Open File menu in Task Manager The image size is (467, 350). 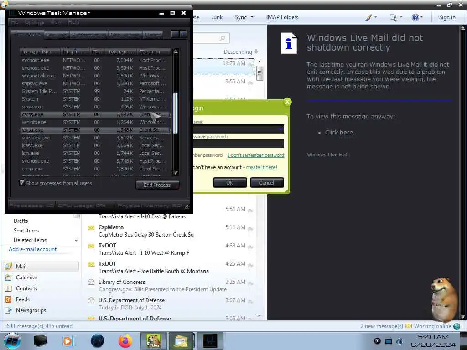tap(15, 22)
